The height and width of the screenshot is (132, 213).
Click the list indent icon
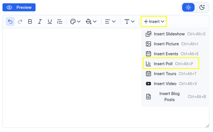(60, 22)
